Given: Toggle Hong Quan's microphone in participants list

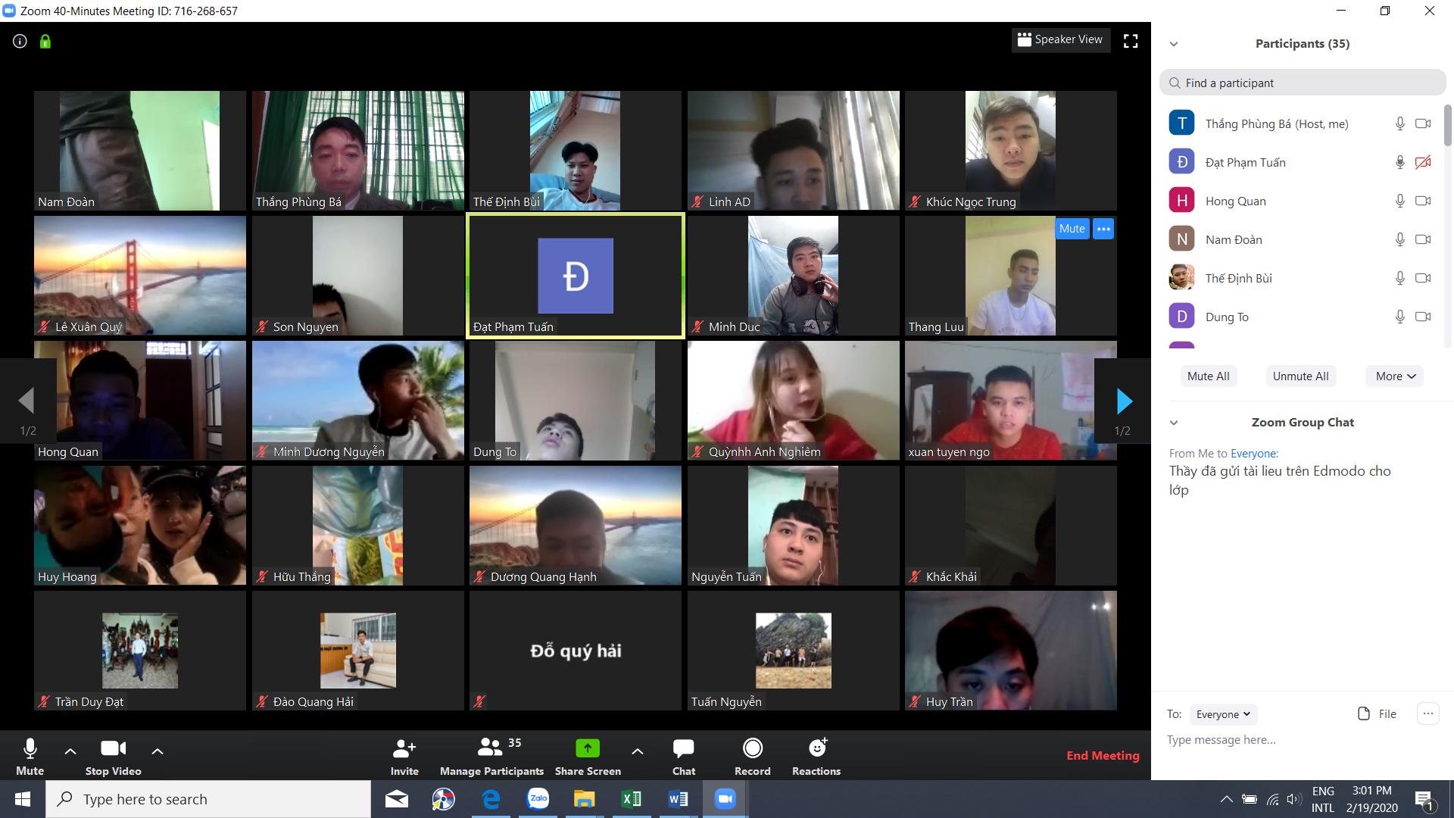Looking at the screenshot, I should coord(1400,201).
